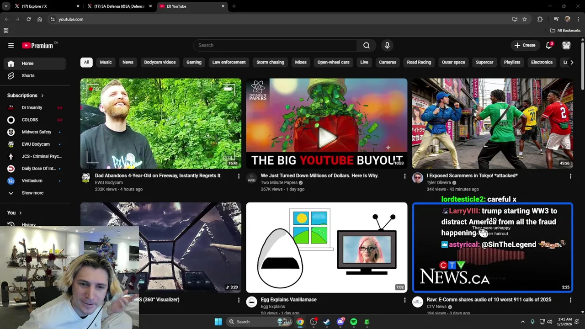Select the All filter chip
Screen dimensions: 585x329
[86, 62]
